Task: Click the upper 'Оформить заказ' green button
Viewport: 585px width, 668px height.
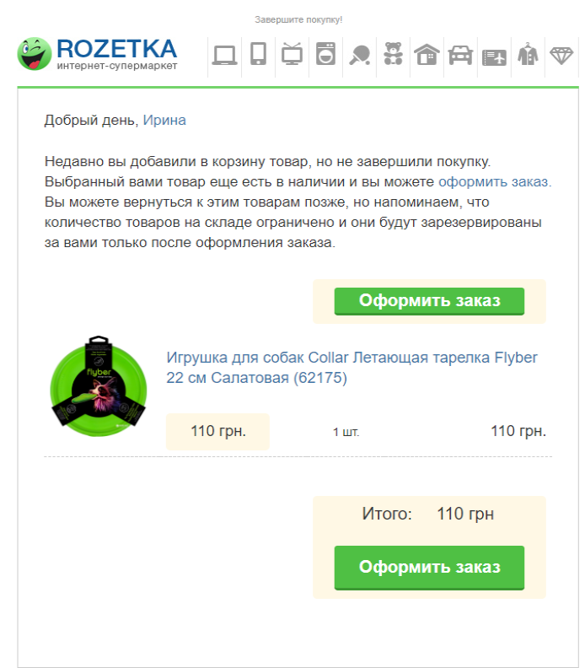Action: tap(429, 301)
